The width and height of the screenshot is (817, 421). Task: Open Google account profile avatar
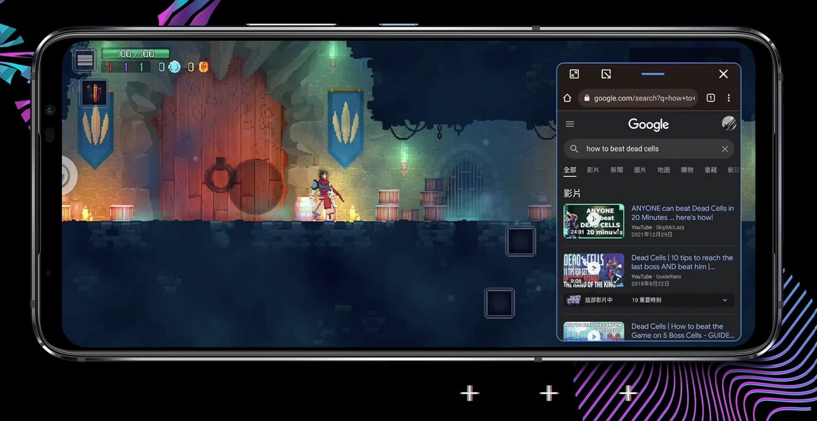[x=729, y=123]
